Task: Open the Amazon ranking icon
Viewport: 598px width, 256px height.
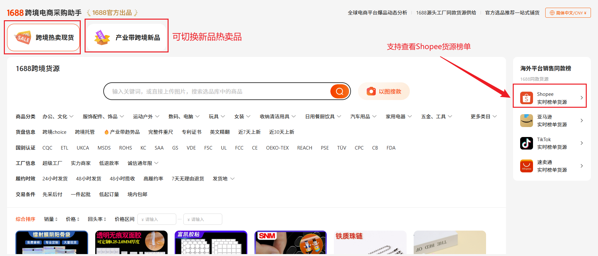Action: [x=526, y=121]
